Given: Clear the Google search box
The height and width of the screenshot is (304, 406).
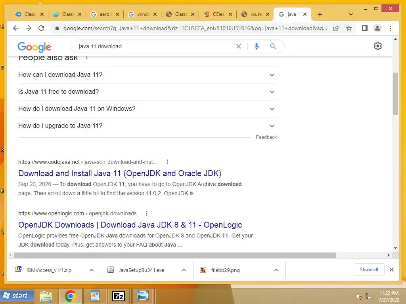Looking at the screenshot, I should [238, 46].
